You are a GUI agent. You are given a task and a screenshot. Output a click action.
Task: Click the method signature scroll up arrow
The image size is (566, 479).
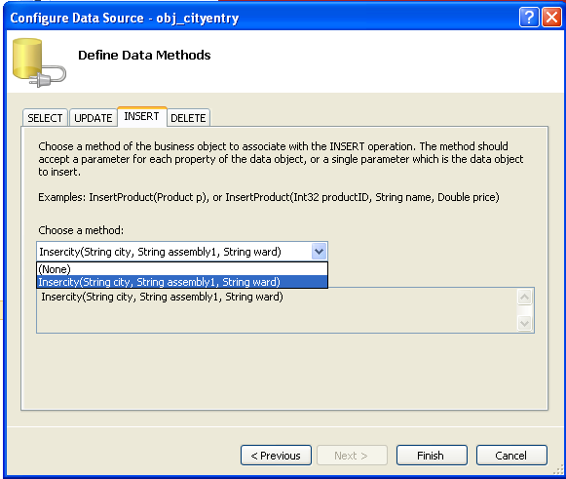pos(524,298)
